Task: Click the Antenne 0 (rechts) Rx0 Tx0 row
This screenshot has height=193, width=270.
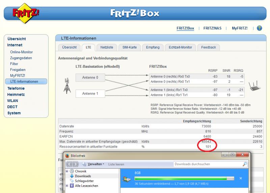Action: click(197, 76)
